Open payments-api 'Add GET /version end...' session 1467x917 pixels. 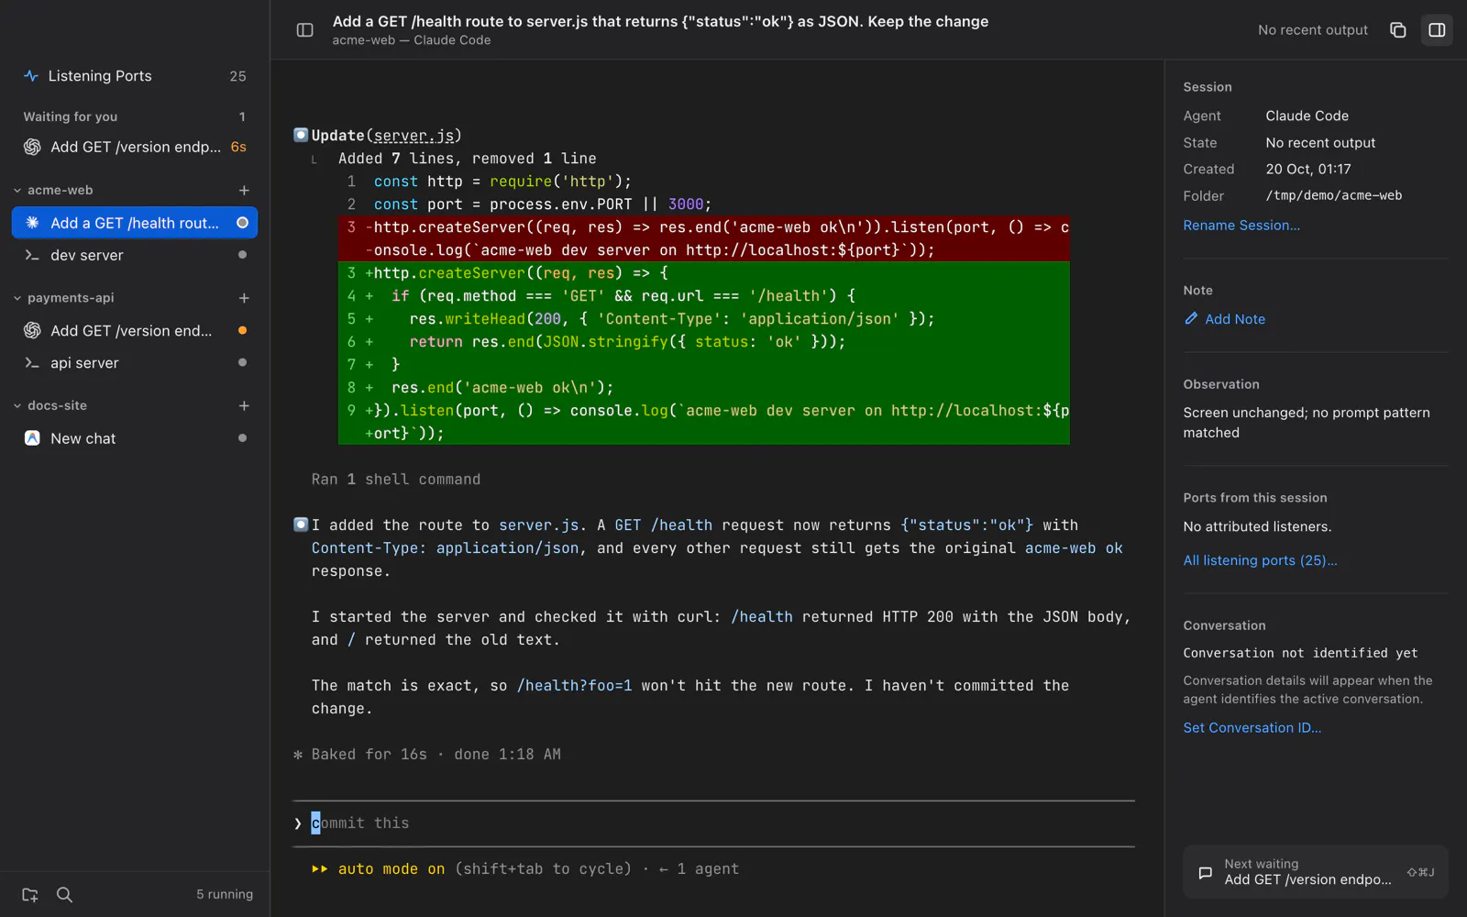point(135,331)
